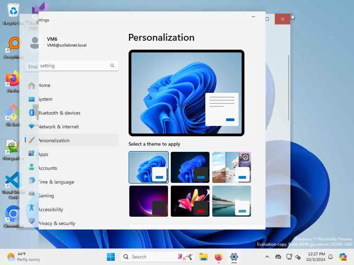Open notifications bell icon
Image resolution: width=354 pixels, height=265 pixels.
[330, 257]
